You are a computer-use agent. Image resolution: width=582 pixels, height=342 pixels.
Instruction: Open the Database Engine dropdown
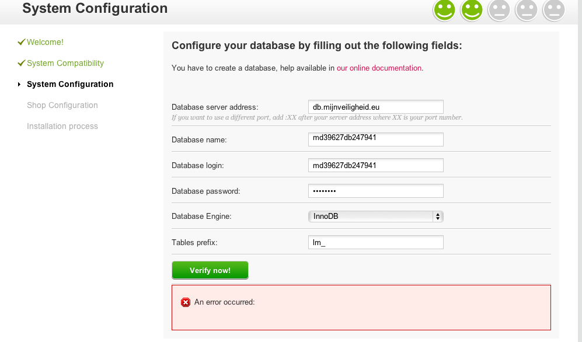(x=375, y=217)
